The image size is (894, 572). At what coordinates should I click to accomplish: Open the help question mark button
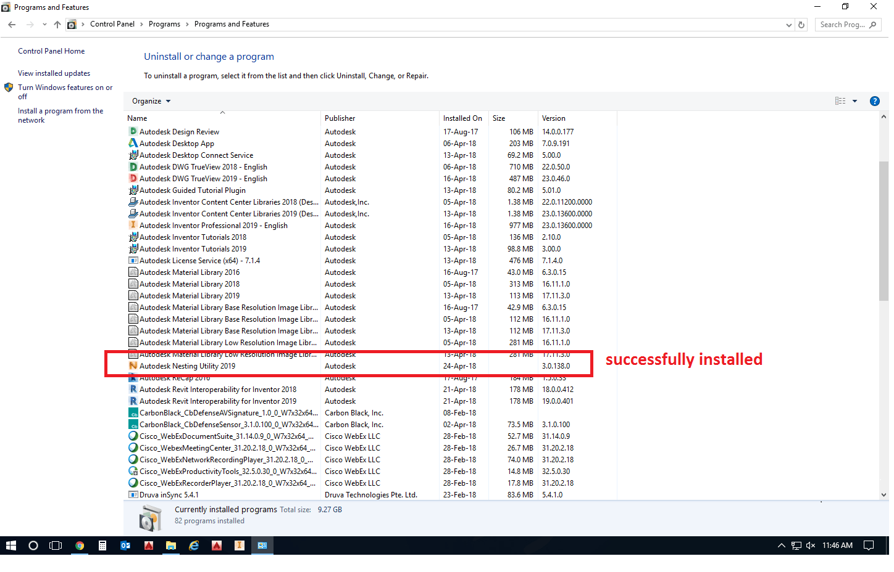click(x=874, y=101)
